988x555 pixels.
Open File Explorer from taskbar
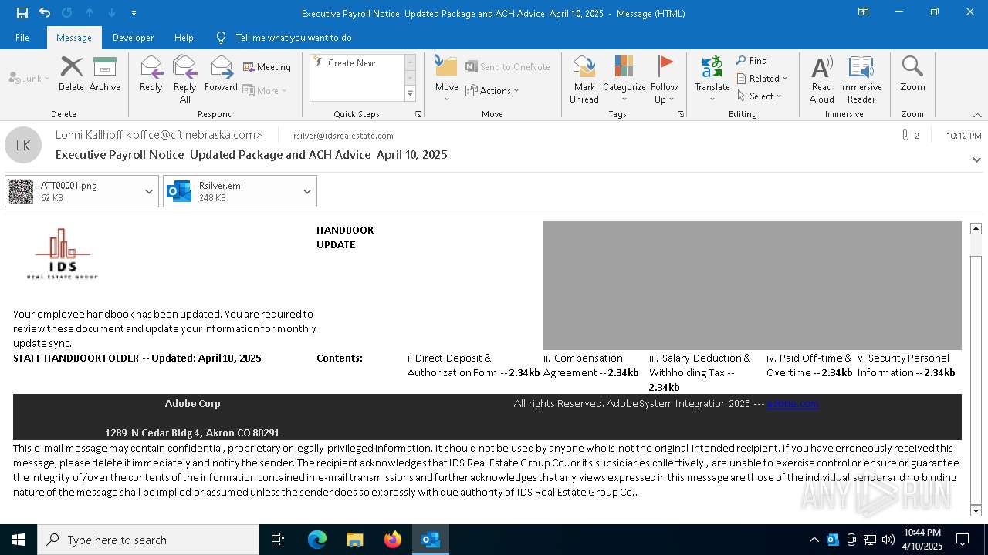coord(355,540)
